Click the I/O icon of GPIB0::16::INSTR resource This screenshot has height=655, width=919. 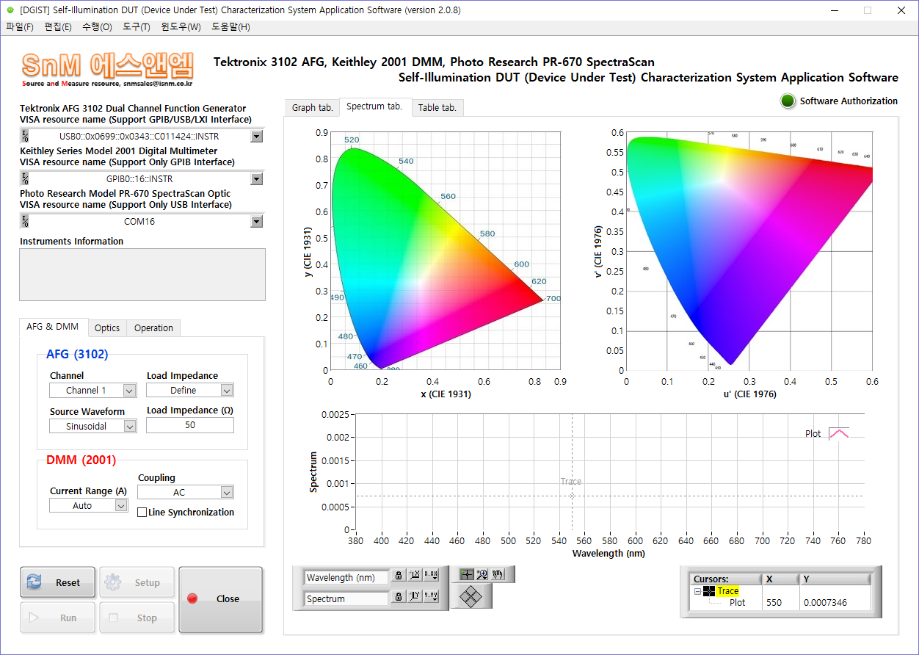(x=25, y=178)
